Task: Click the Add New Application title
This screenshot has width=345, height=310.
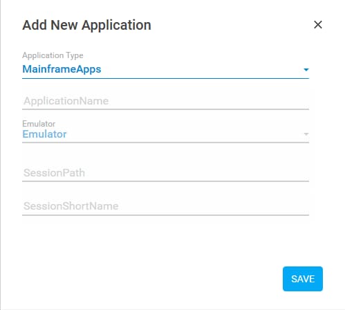Action: (86, 25)
